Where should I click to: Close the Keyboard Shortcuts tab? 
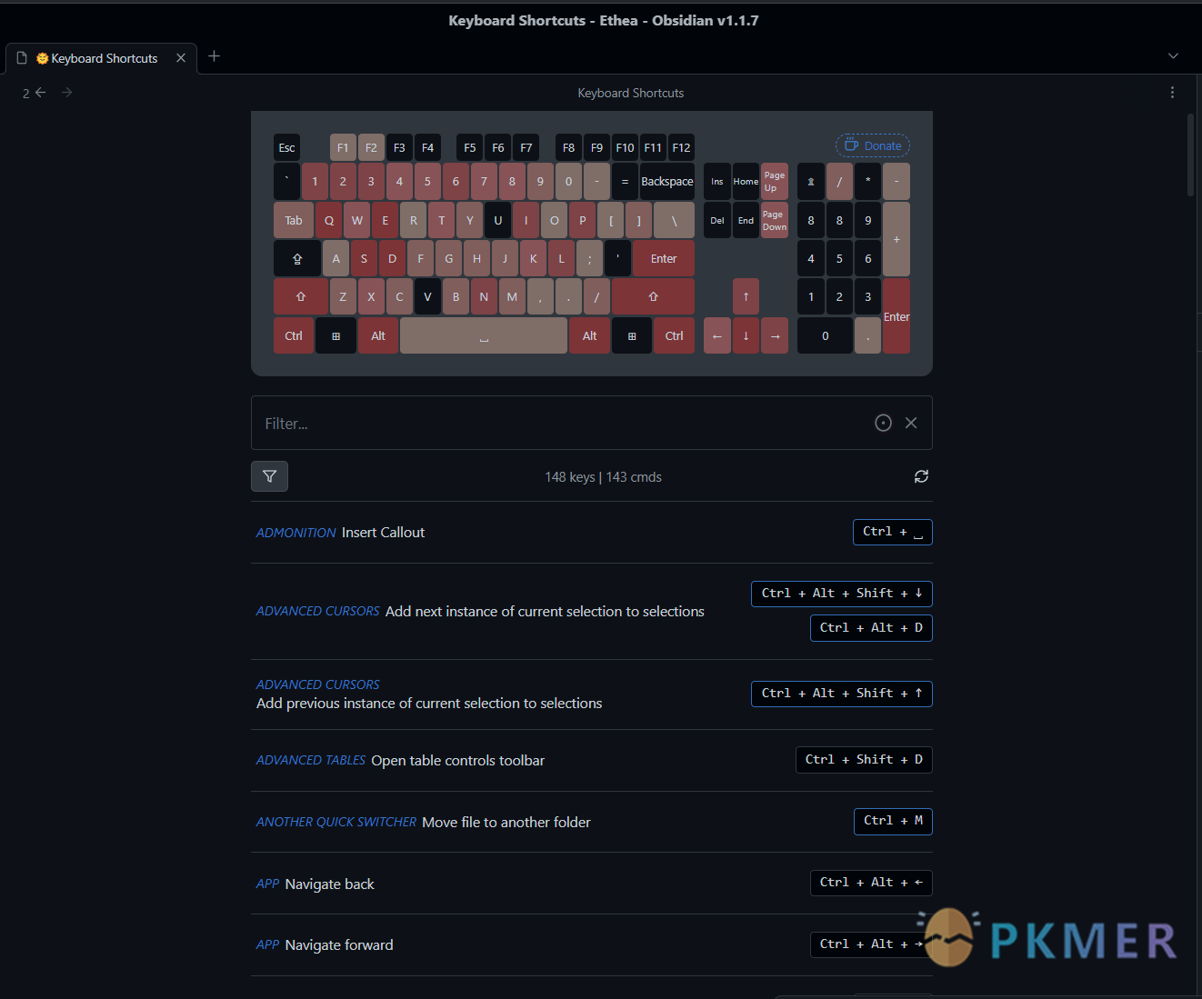(181, 58)
